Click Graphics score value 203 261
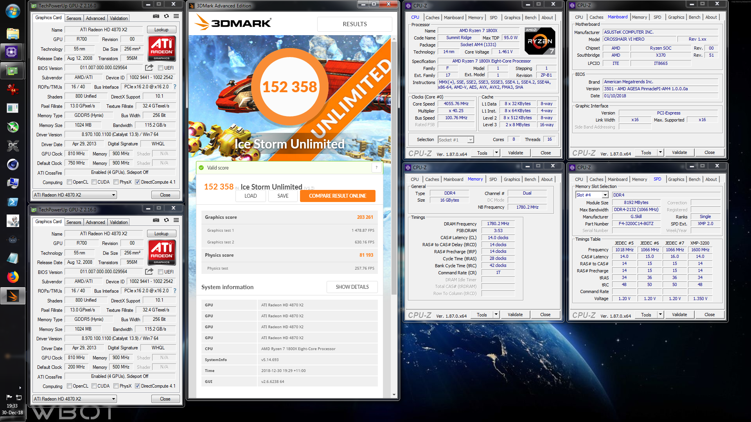Viewport: 751px width, 422px height. click(365, 217)
